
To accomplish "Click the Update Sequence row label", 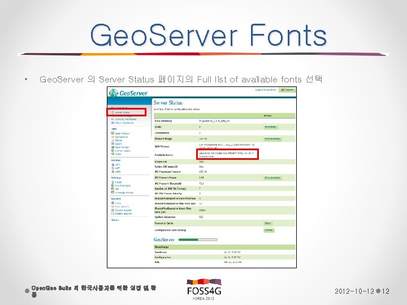I will click(165, 217).
